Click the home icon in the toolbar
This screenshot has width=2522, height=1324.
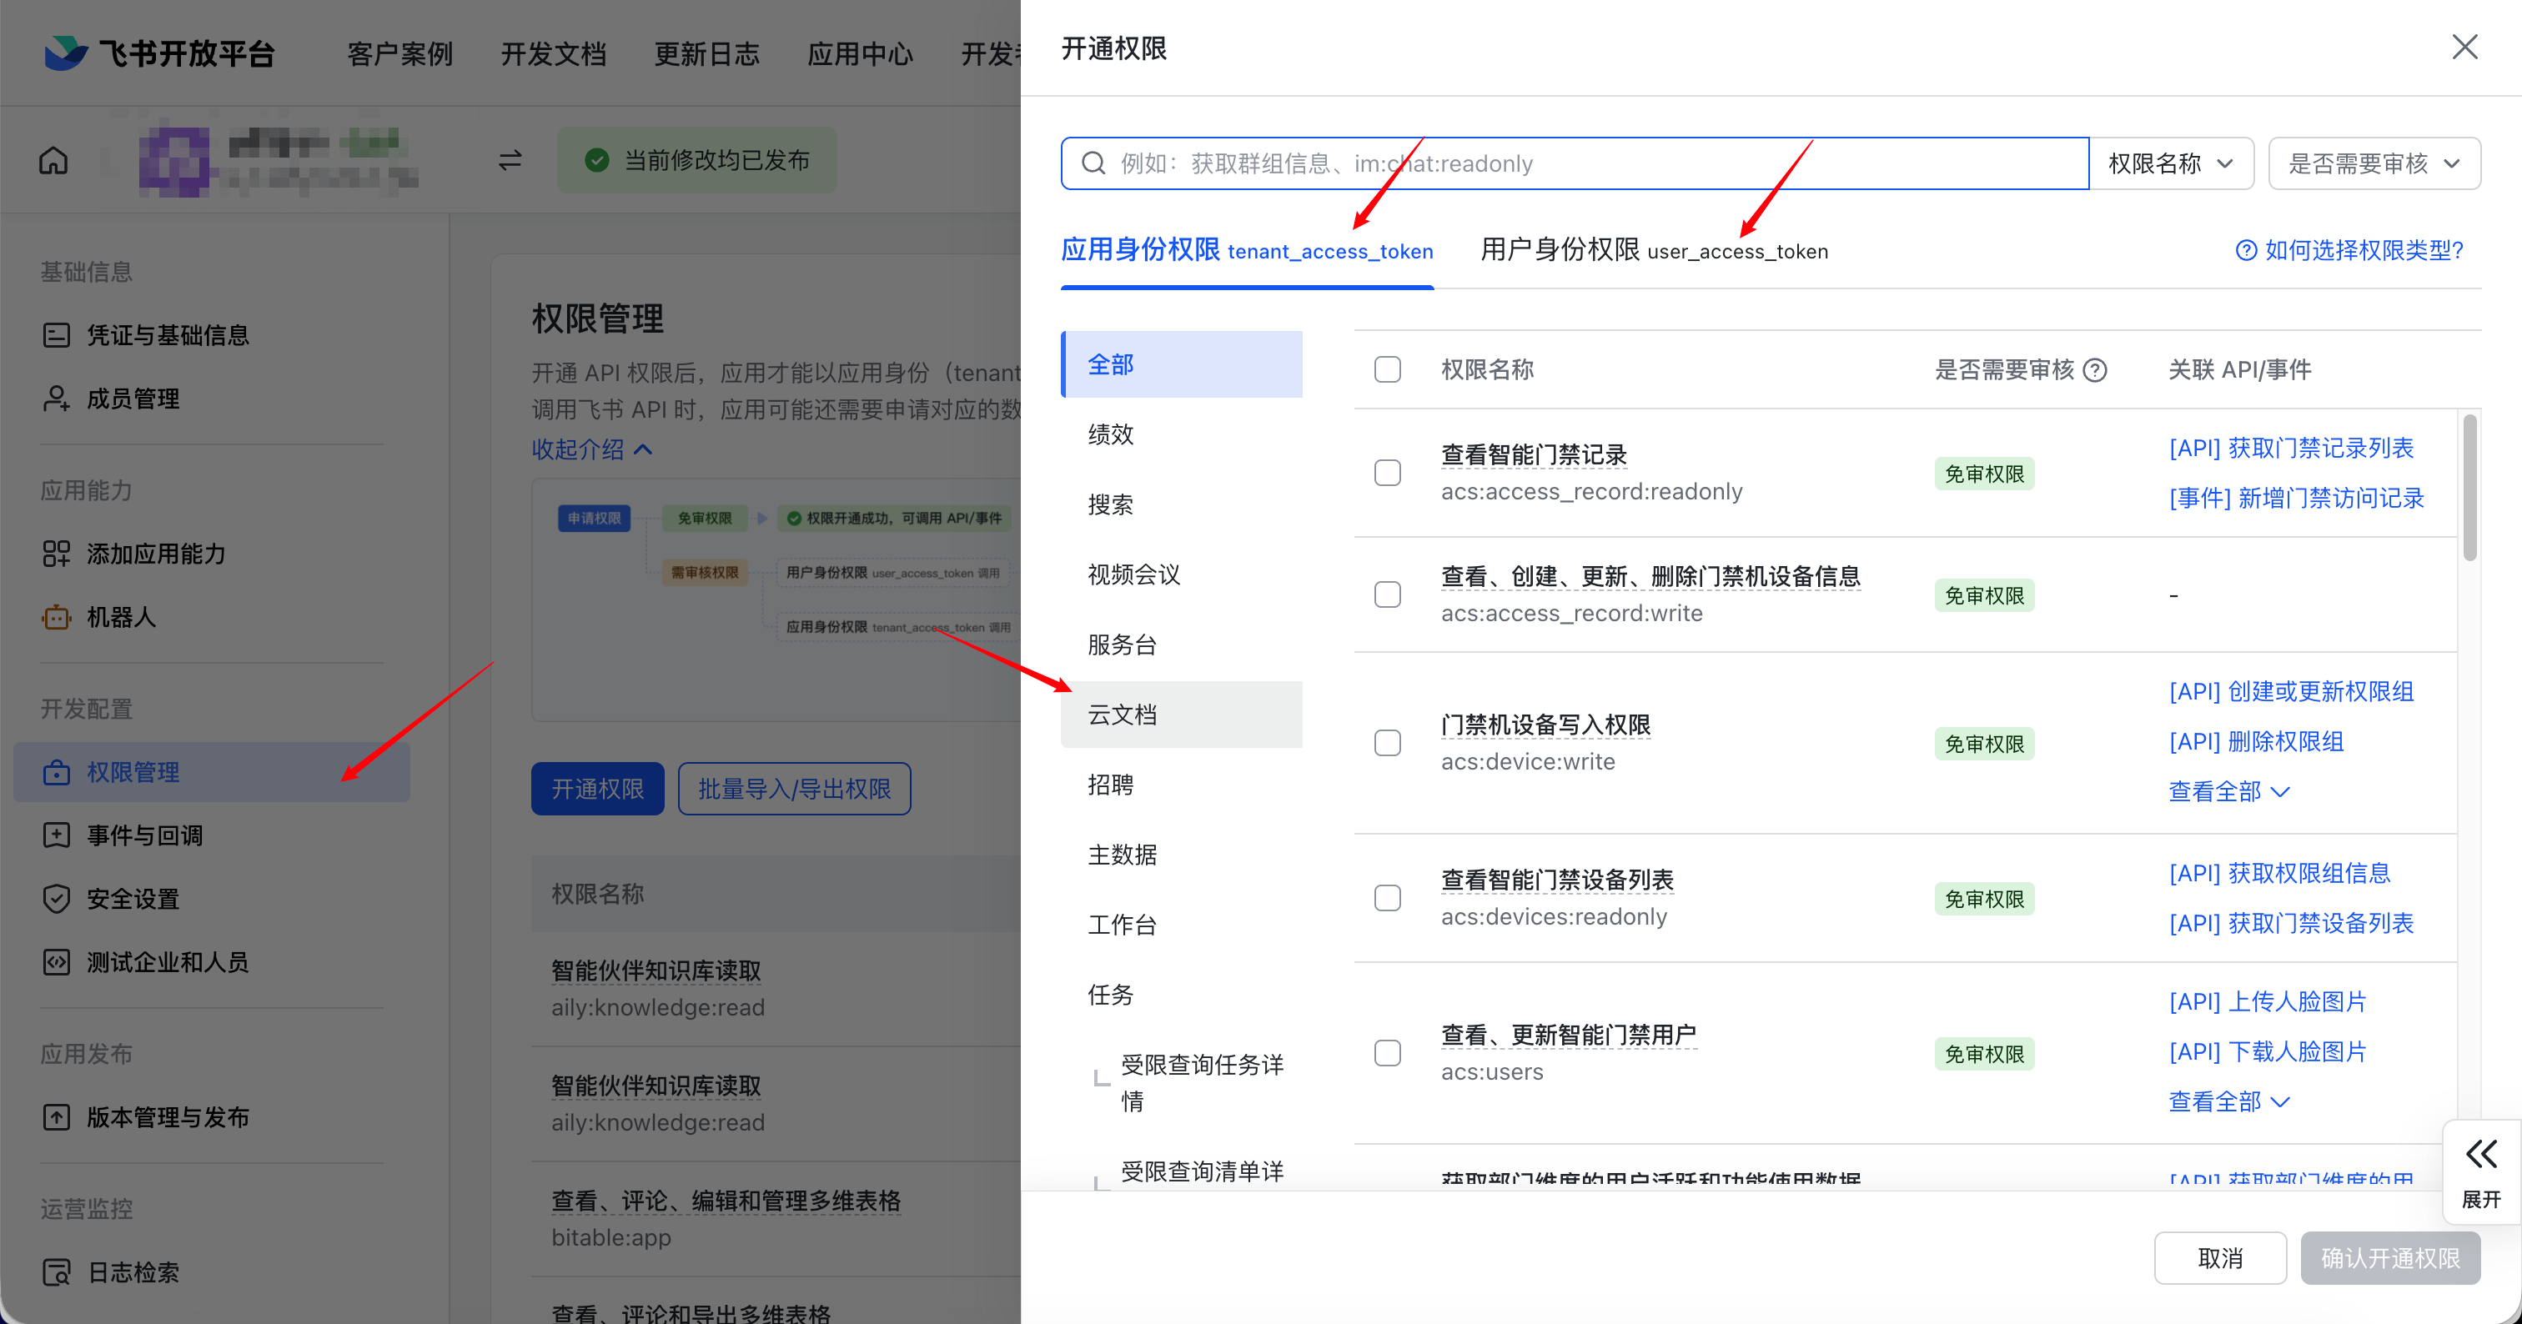(x=54, y=159)
